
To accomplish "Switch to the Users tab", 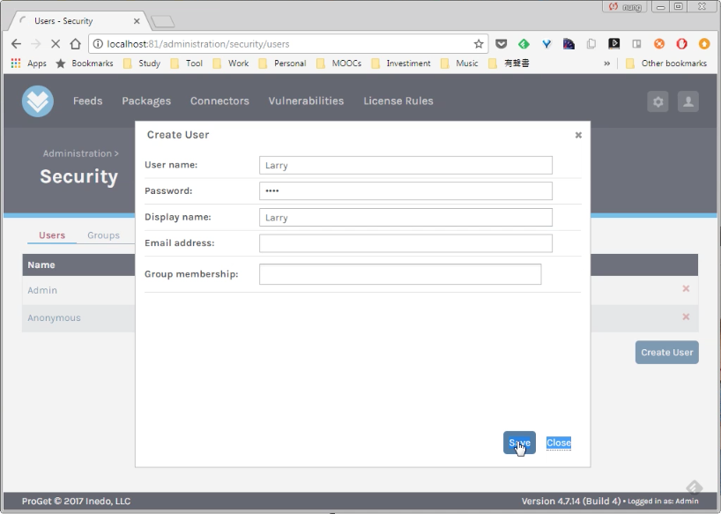I will coord(52,235).
